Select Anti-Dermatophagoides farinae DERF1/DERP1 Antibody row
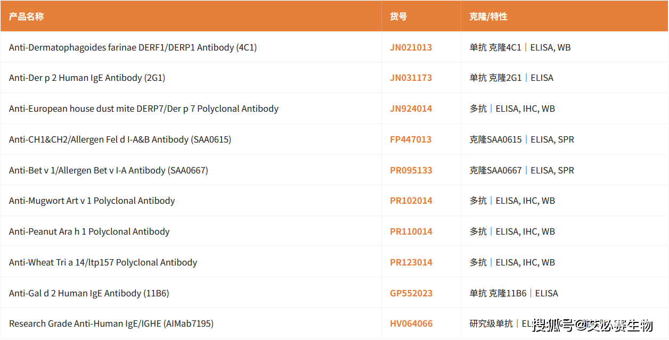 (x=133, y=47)
